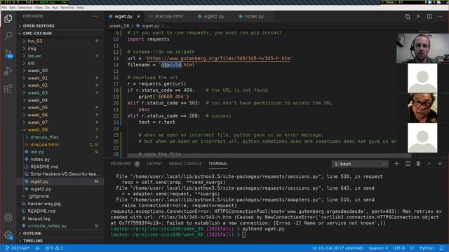The image size is (449, 252).
Task: Switch to the notes.py tab
Action: point(254,16)
